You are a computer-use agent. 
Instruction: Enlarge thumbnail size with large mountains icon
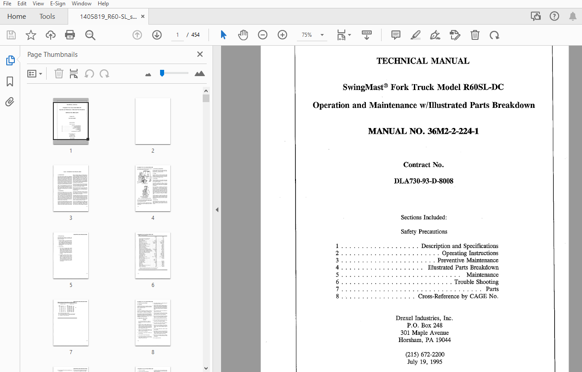pos(200,73)
